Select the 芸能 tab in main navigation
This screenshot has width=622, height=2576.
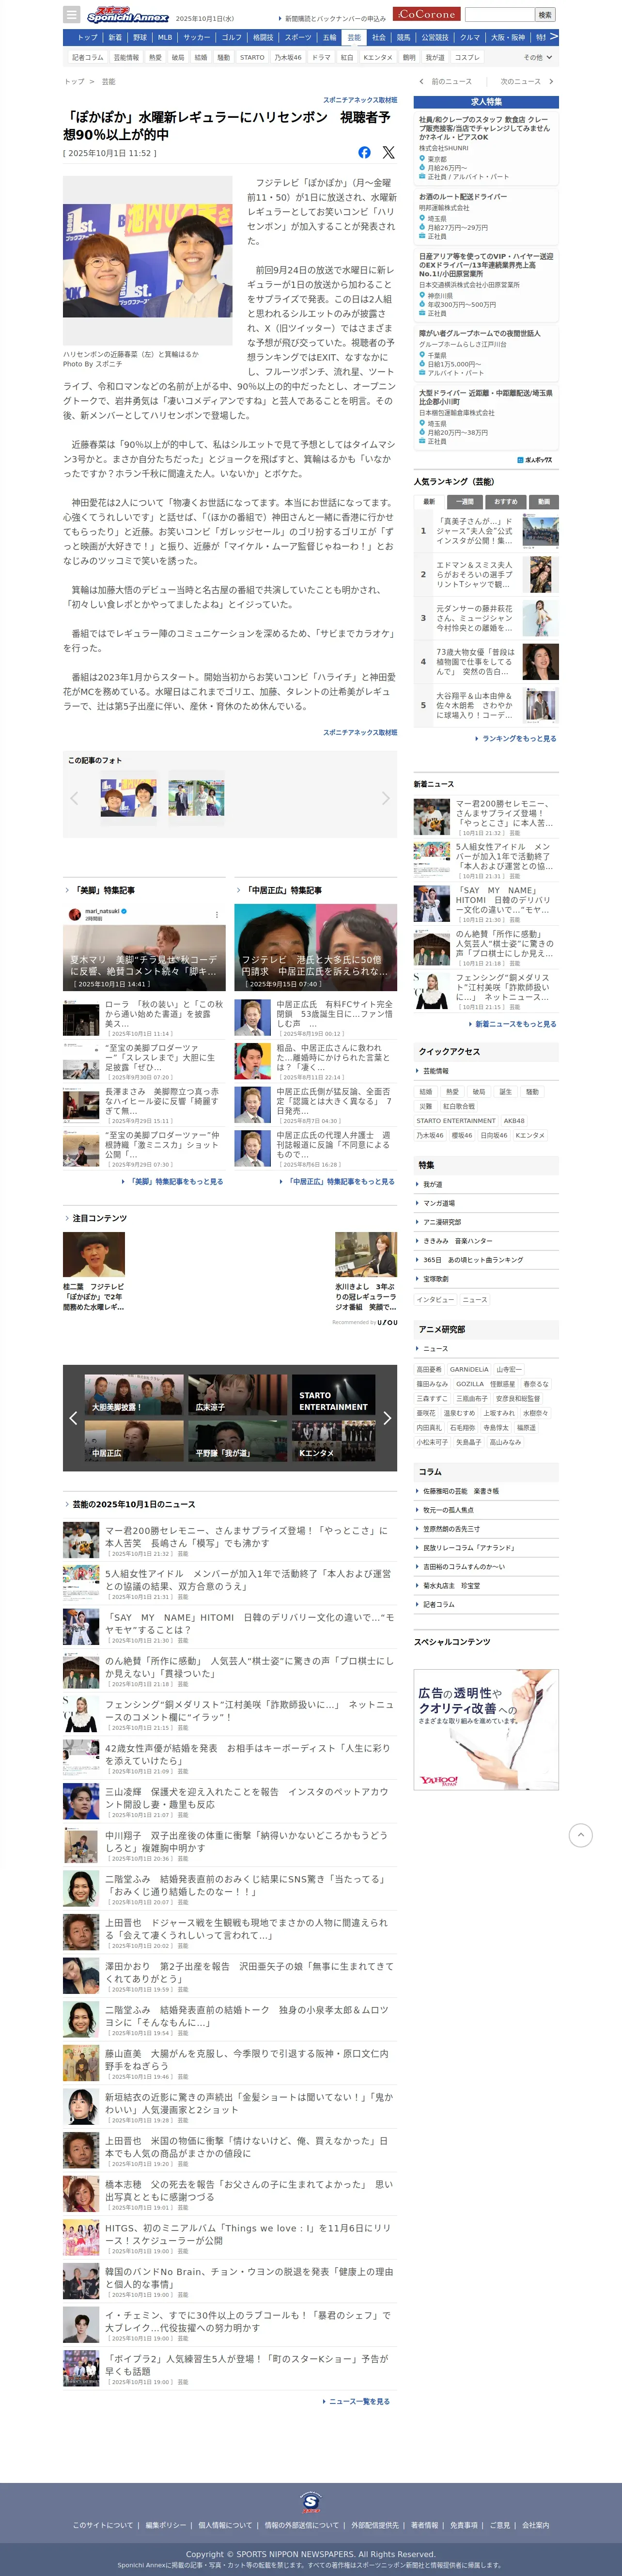354,37
